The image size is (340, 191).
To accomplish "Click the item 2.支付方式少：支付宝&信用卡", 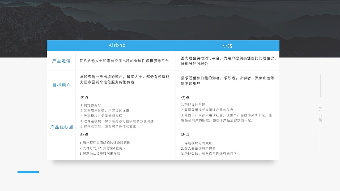I will [x=104, y=148].
